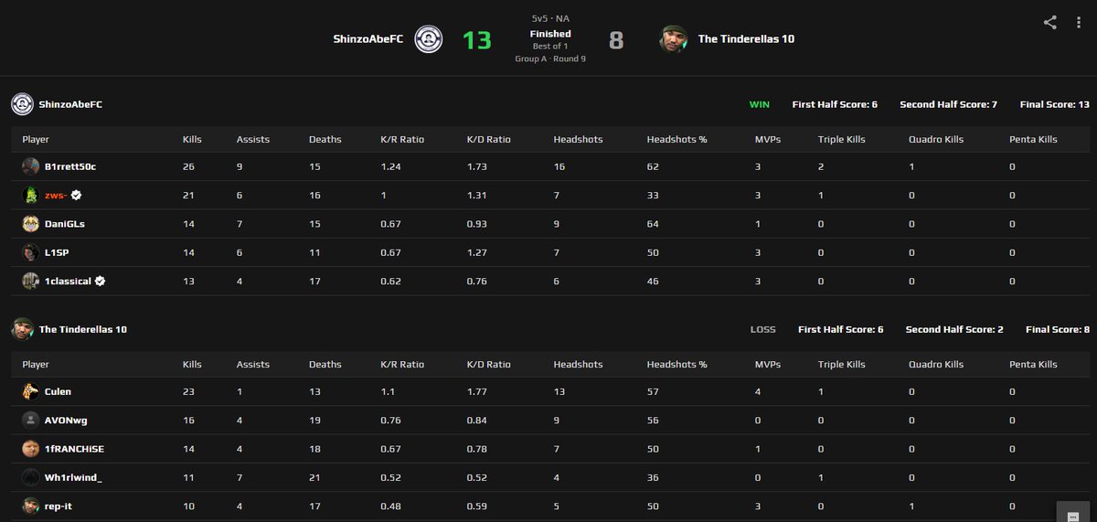Click Headshots % header in ShinzoAbeFC table
The height and width of the screenshot is (522, 1097).
(x=676, y=139)
